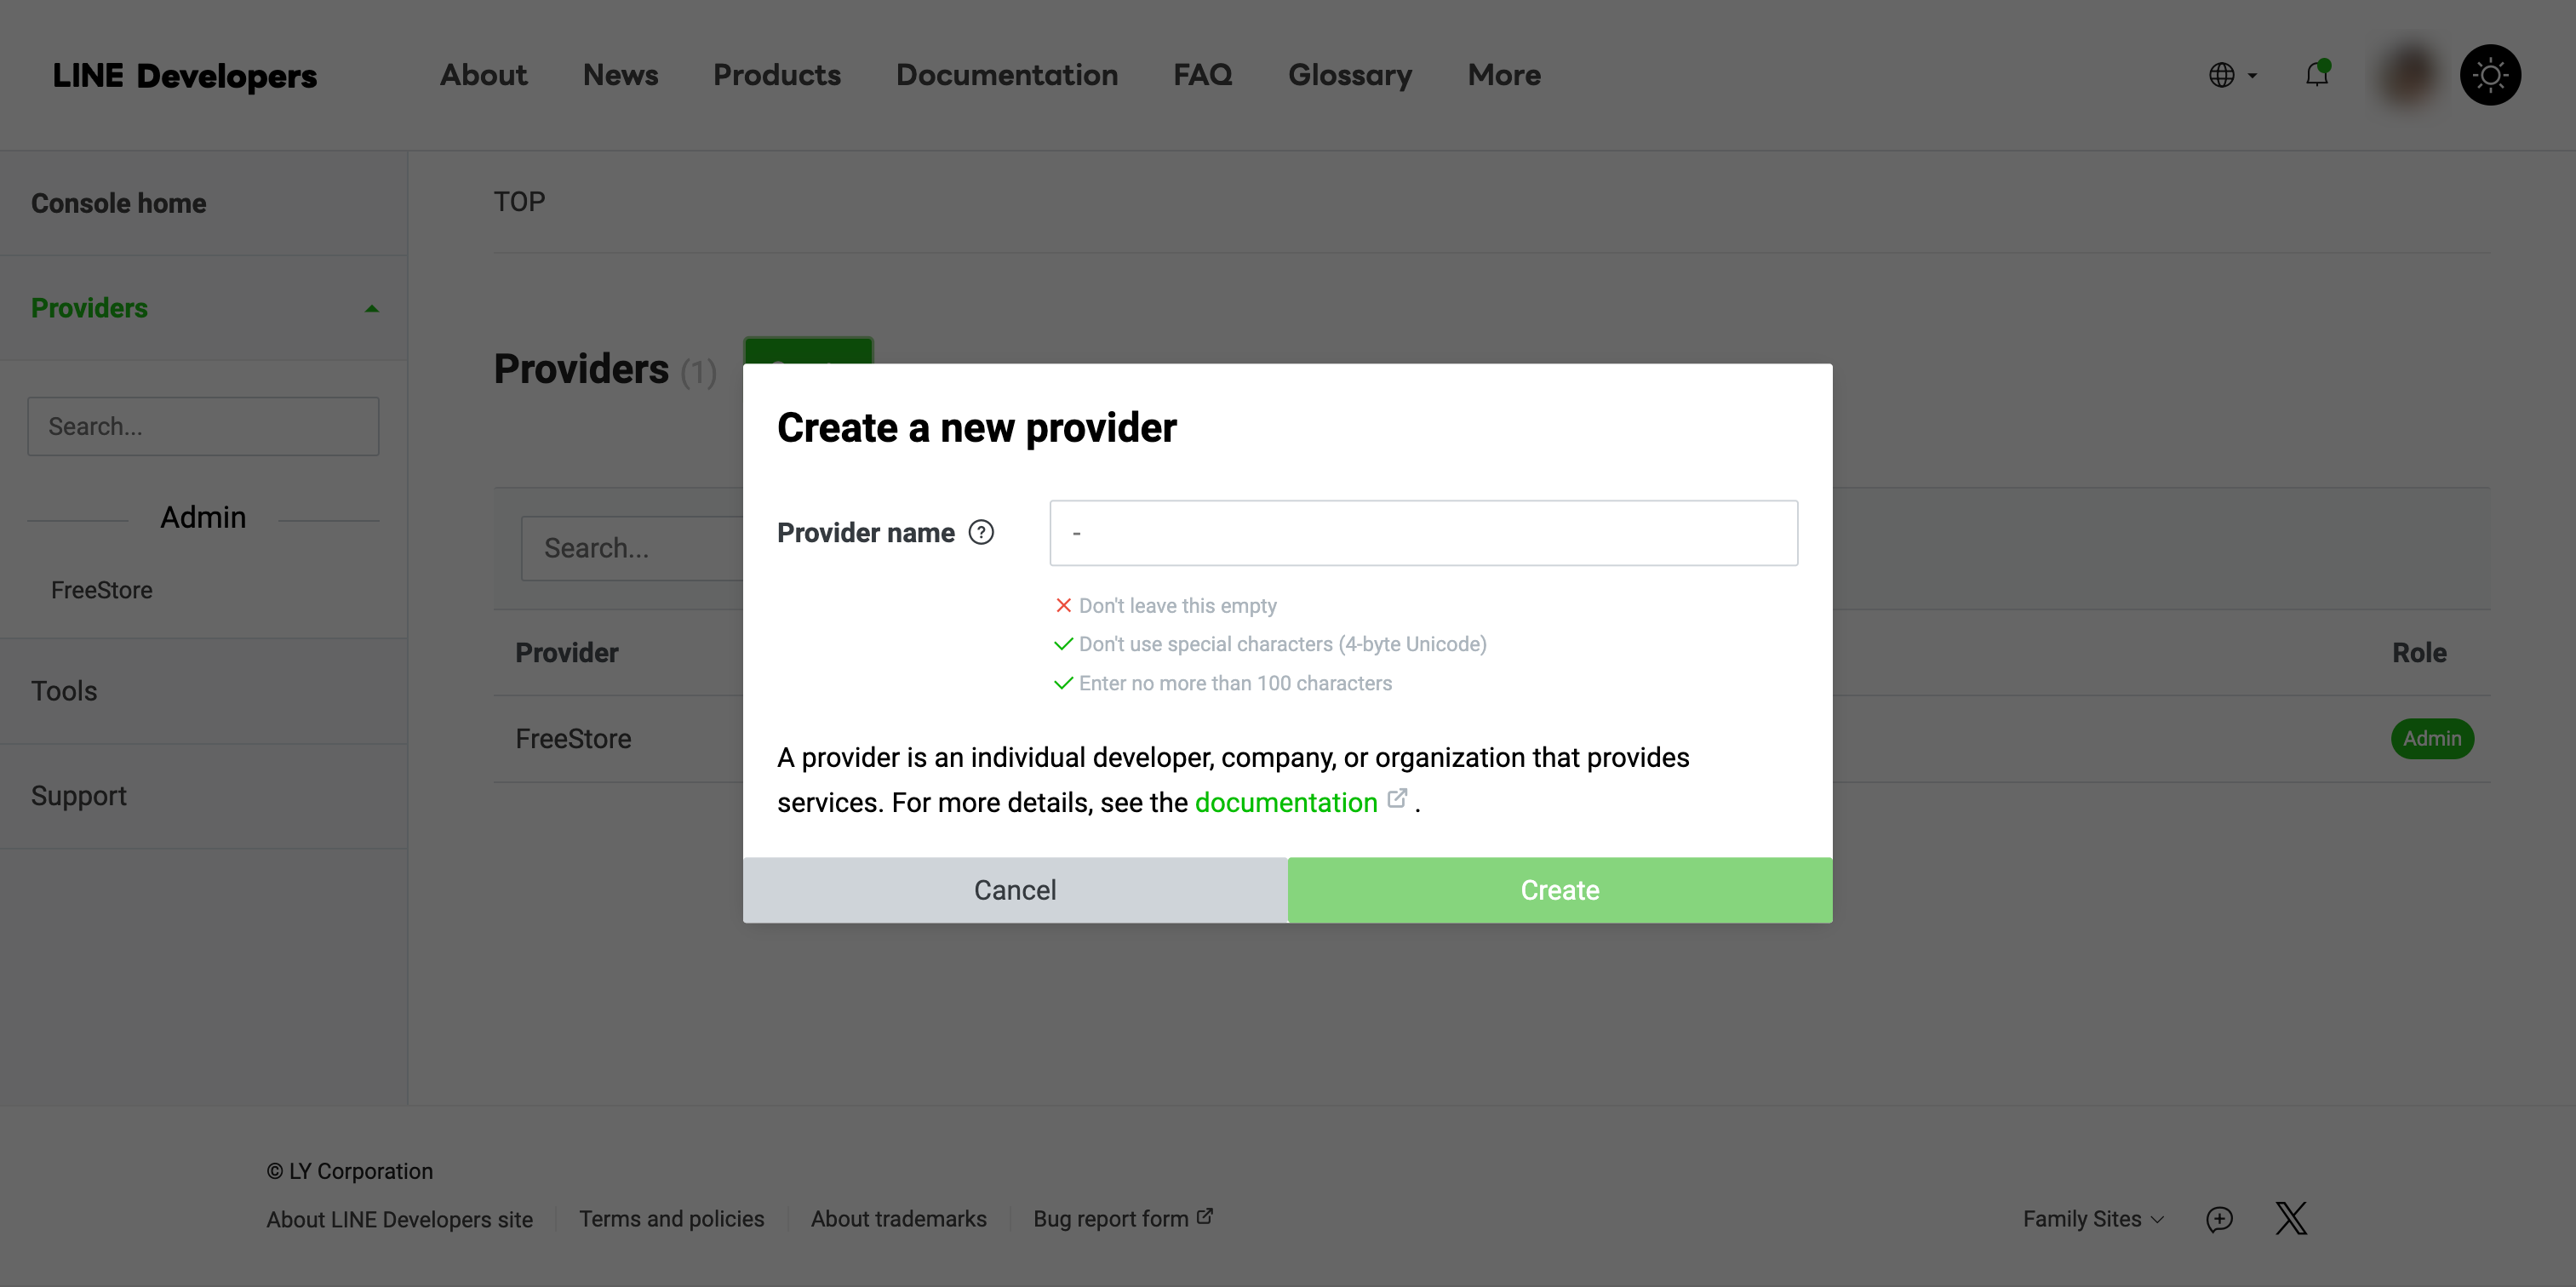The height and width of the screenshot is (1287, 2576).
Task: Click the Provider name help icon
Action: tap(981, 532)
